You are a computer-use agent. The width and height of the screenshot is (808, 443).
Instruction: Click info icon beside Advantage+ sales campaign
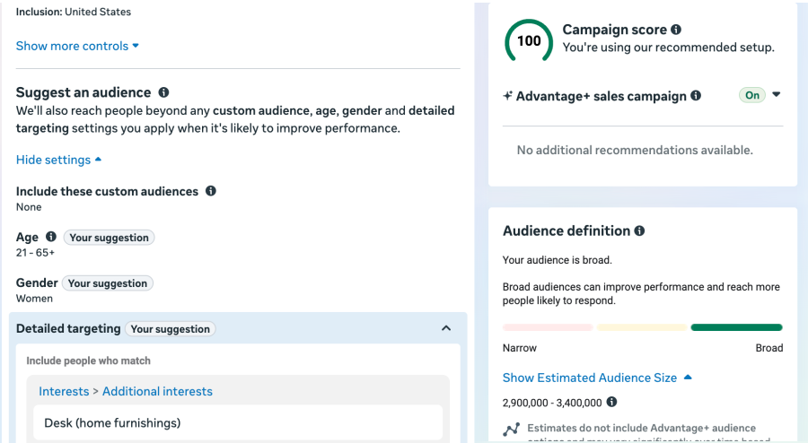click(x=696, y=96)
